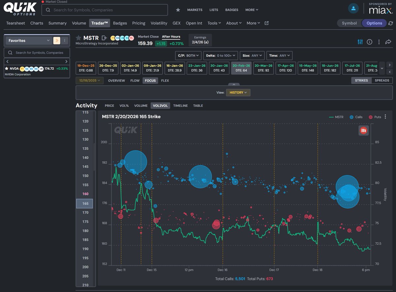Click the SPREADS button

(382, 80)
